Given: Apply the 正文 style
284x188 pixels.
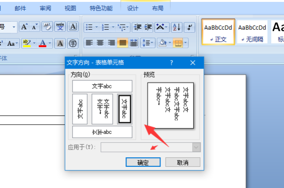Looking at the screenshot, I should click(x=218, y=32).
